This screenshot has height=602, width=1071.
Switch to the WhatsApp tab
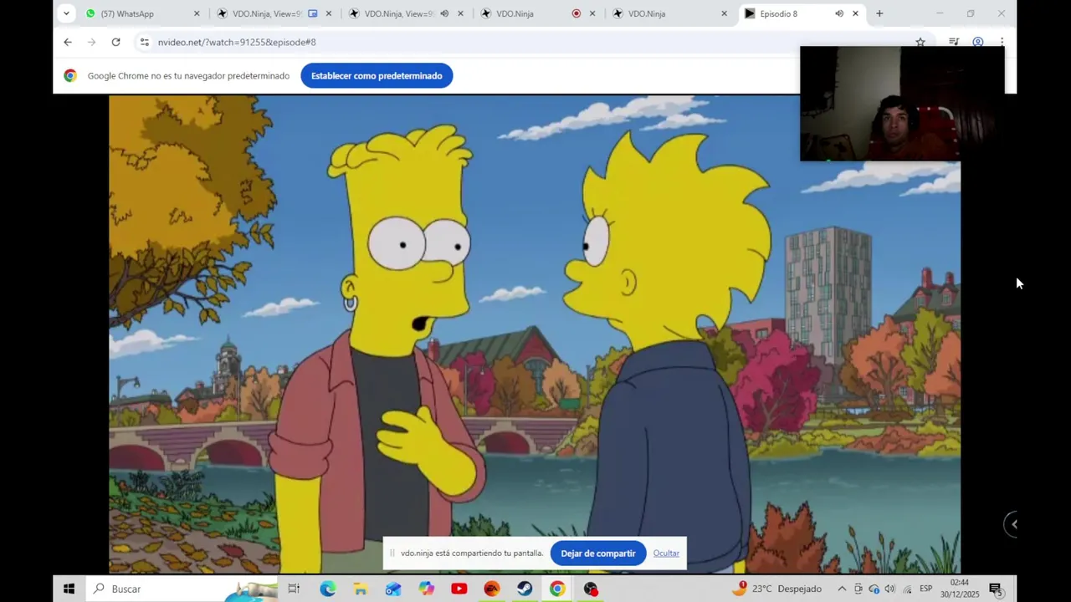(x=142, y=13)
